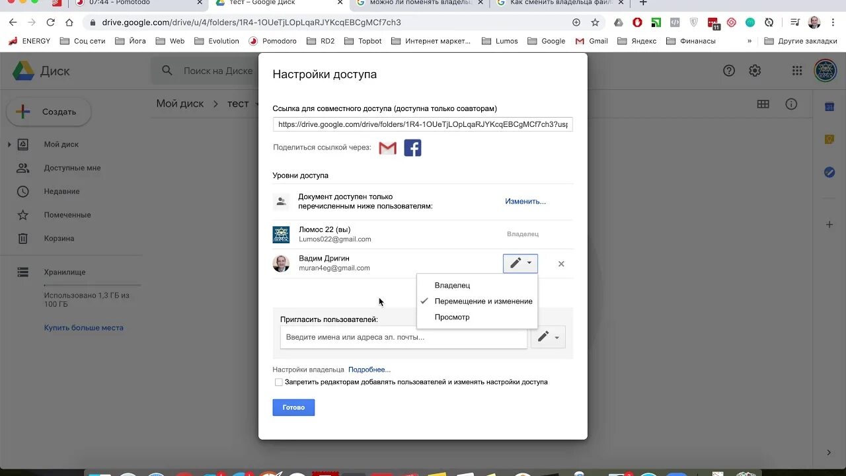
Task: Open the Gmail bookmark
Action: tap(592, 41)
